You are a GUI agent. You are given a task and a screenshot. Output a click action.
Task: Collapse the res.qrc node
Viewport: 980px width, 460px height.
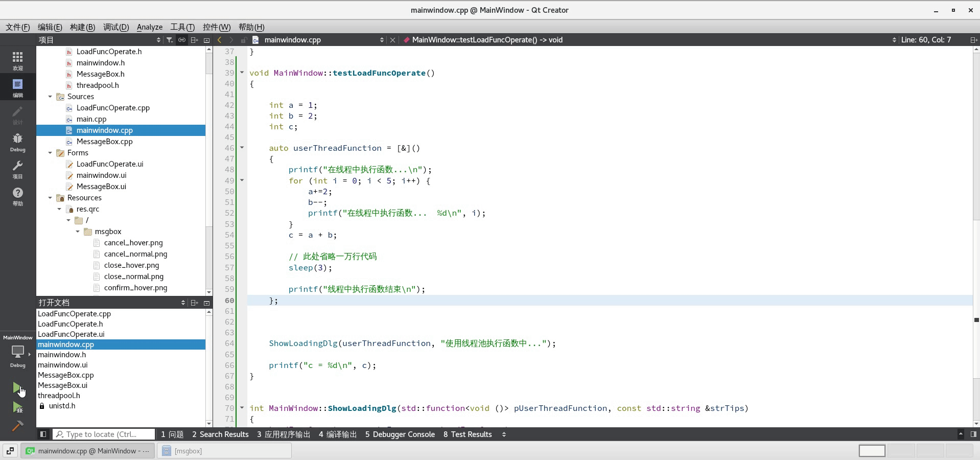click(59, 209)
